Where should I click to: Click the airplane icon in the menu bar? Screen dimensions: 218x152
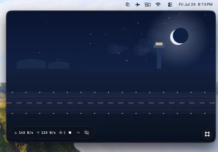point(138,4)
